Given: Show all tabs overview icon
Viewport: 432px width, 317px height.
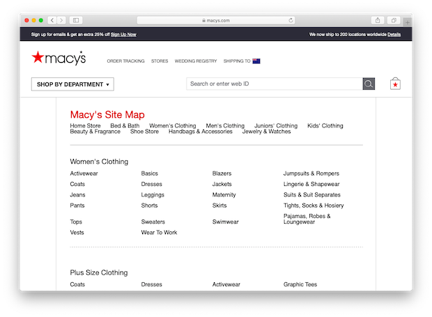Looking at the screenshot, I should coord(394,20).
